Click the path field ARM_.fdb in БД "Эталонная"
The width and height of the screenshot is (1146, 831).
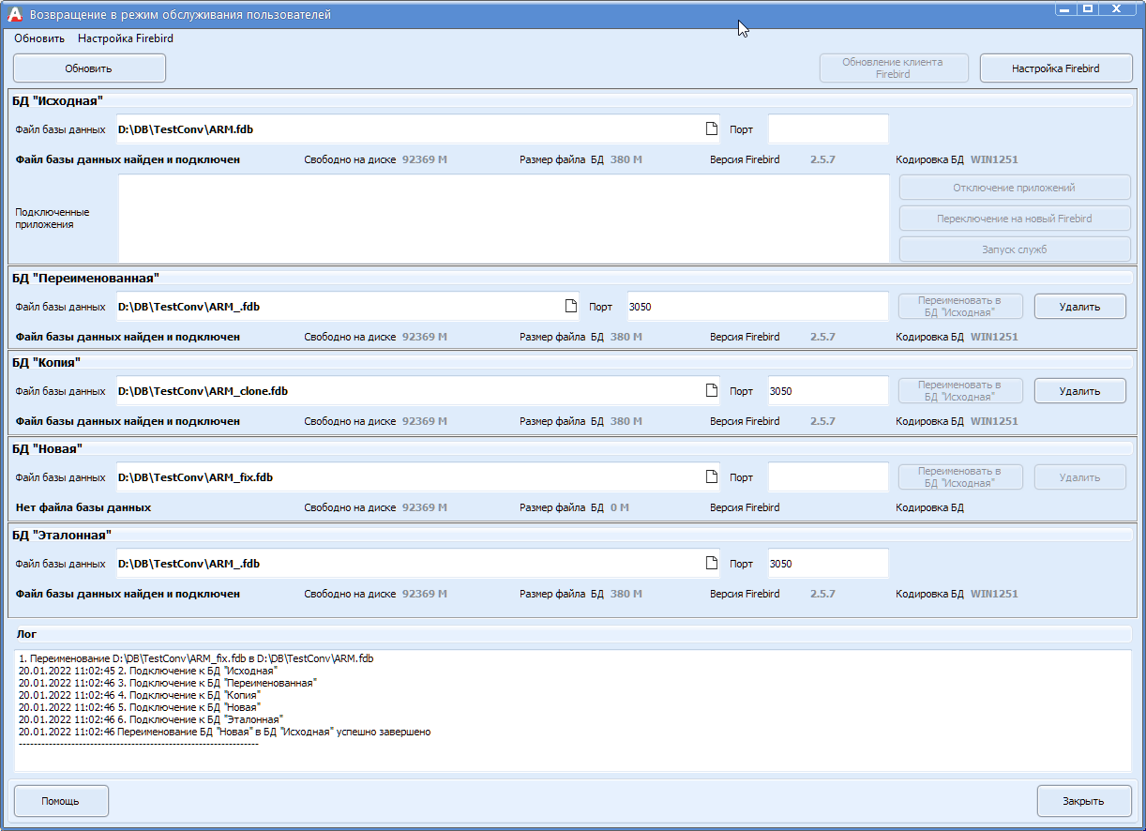click(418, 563)
